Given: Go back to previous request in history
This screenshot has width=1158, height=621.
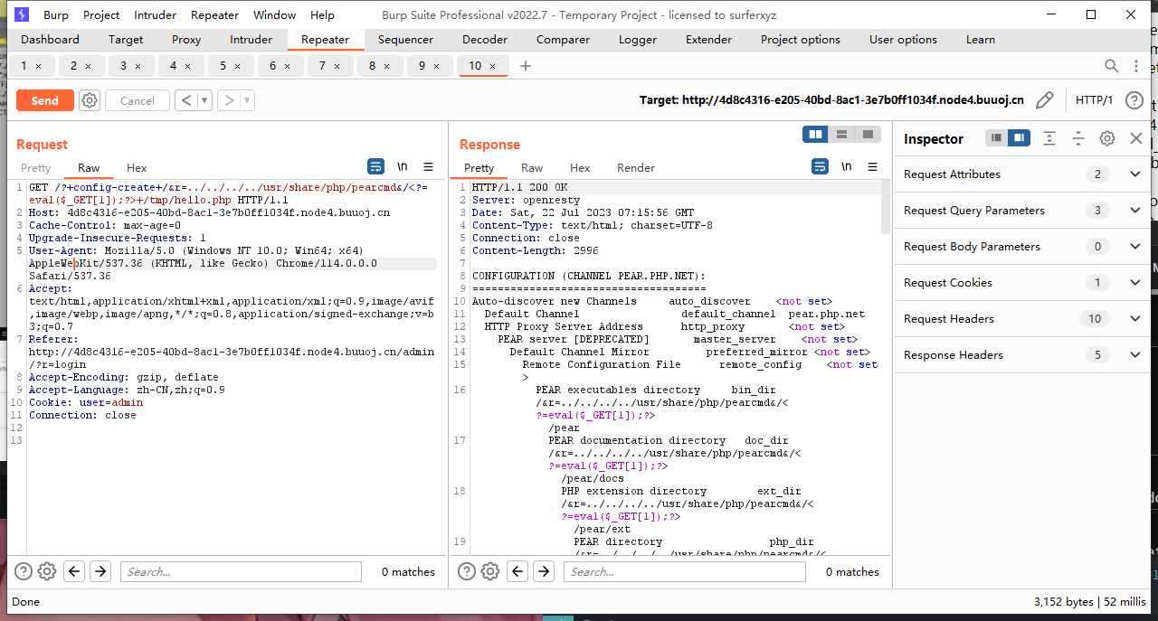Looking at the screenshot, I should pos(186,100).
